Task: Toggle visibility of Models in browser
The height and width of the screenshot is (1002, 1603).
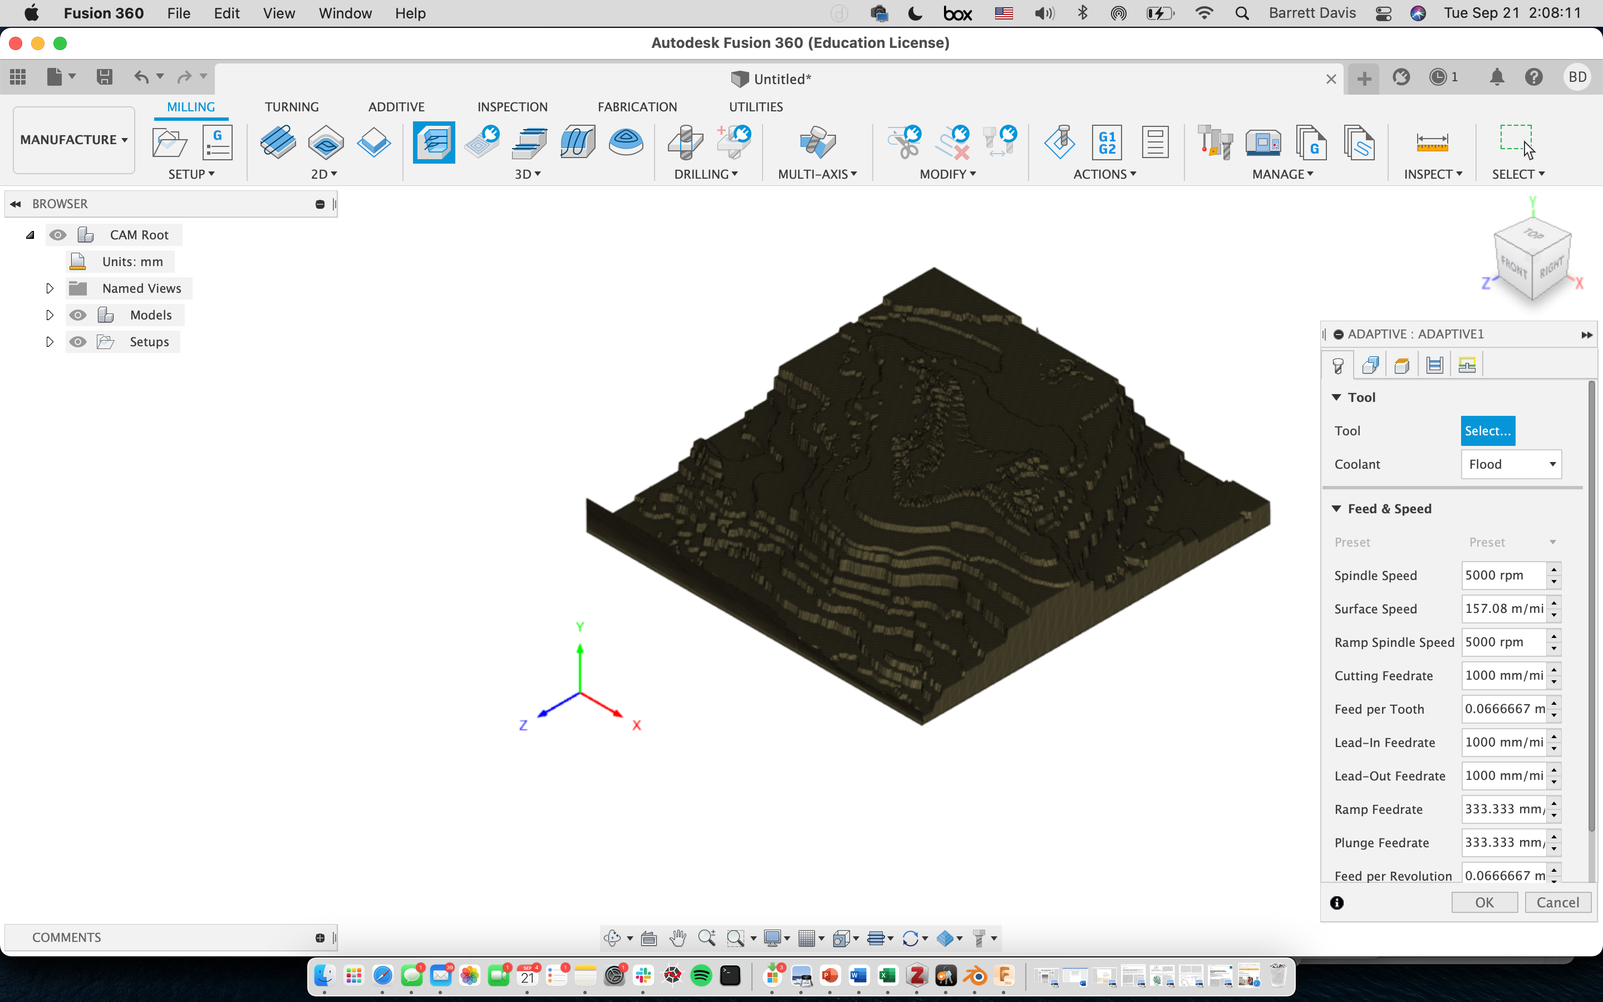Action: pos(77,314)
